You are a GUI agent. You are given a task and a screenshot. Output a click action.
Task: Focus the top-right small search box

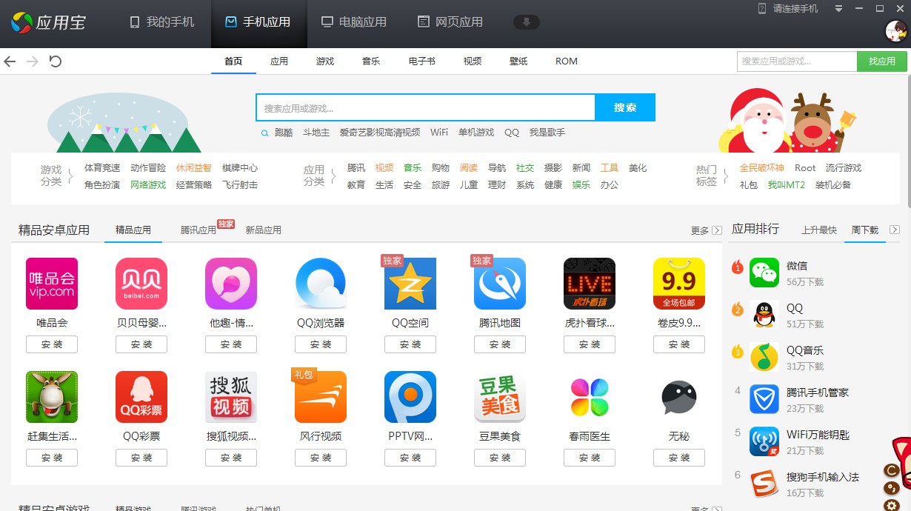tap(797, 61)
